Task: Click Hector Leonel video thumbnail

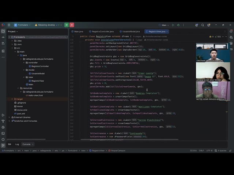Action: 213,91
